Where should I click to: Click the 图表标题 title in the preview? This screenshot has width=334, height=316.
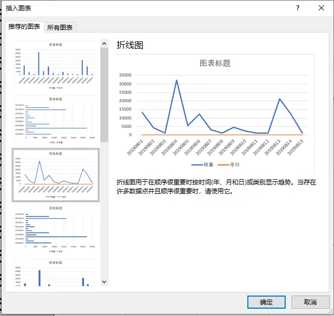pyautogui.click(x=215, y=63)
